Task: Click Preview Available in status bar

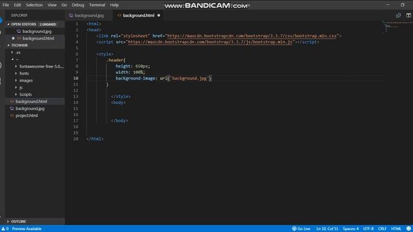Action: pyautogui.click(x=26, y=229)
